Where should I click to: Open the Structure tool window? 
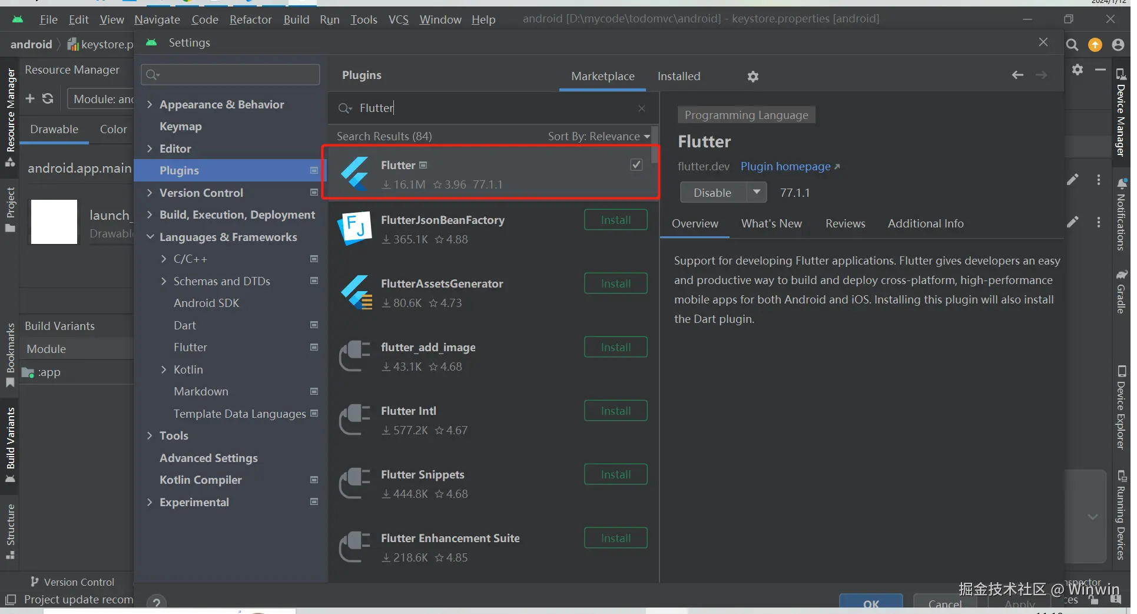pos(10,532)
